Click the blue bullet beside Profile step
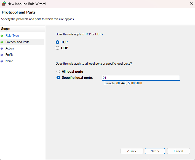This screenshot has height=160, width=195. click(x=2, y=55)
